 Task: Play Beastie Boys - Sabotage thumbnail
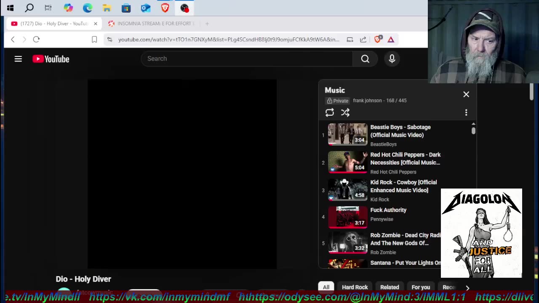click(347, 134)
